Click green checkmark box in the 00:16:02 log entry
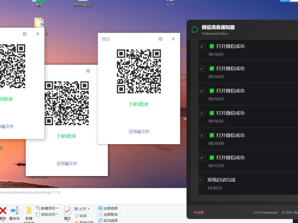Image resolution: width=298 pixels, height=223 pixels. click(212, 113)
